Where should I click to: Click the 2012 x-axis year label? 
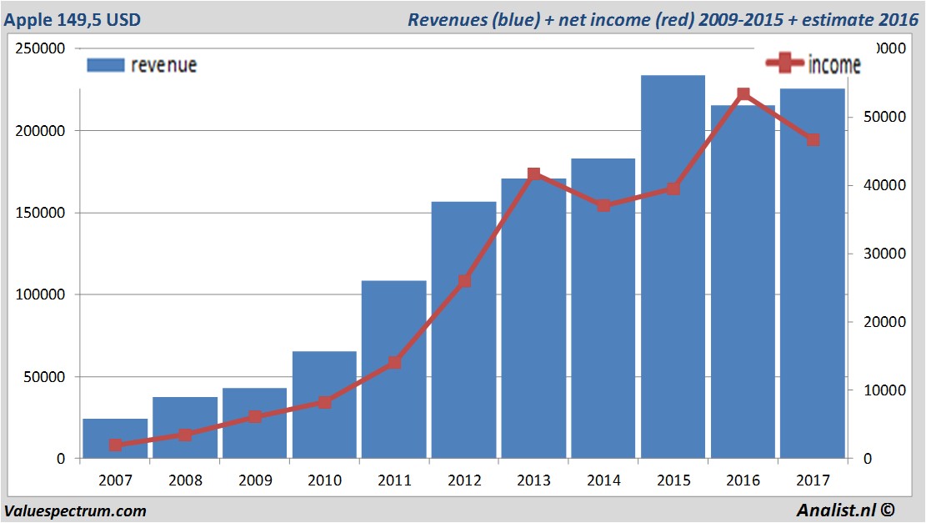(x=464, y=480)
